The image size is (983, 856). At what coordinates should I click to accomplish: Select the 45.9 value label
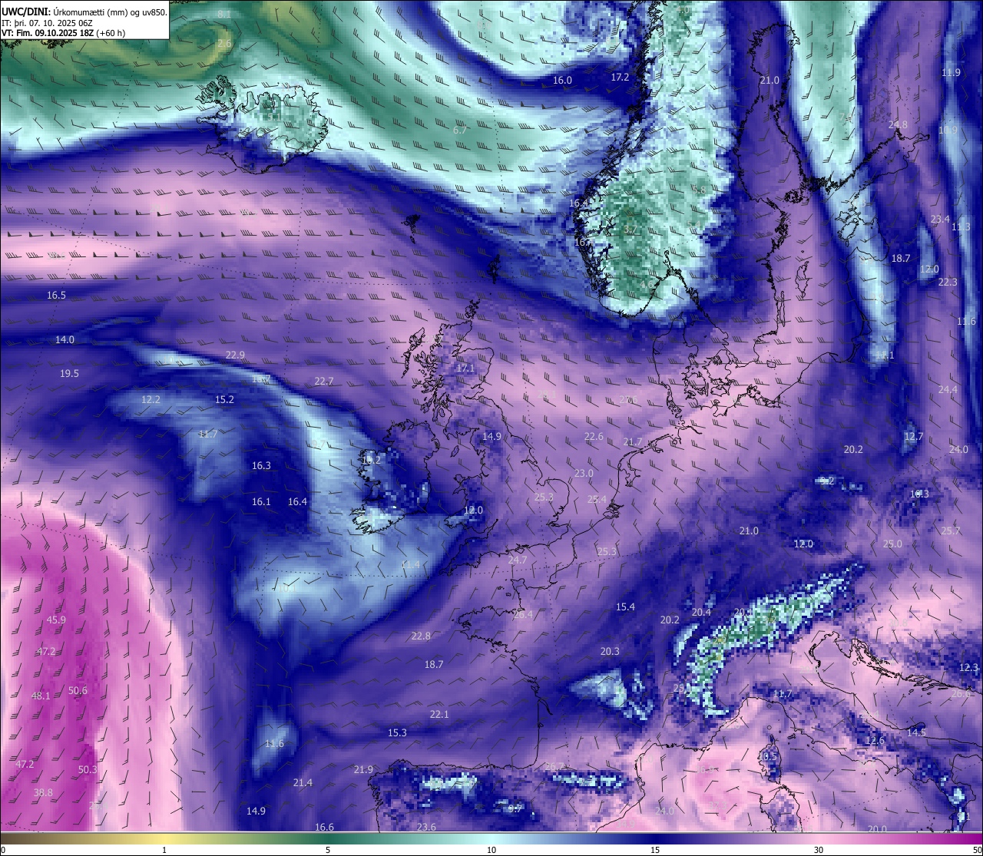click(56, 620)
